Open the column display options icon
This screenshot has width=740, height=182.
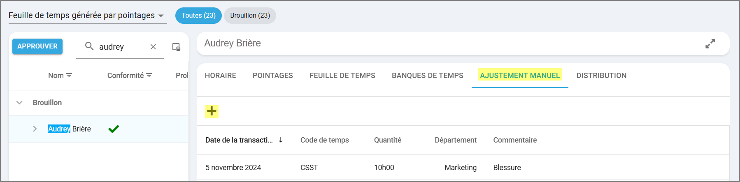click(176, 47)
